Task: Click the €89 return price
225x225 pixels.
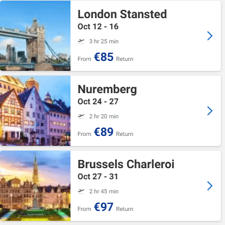Action: tap(103, 132)
